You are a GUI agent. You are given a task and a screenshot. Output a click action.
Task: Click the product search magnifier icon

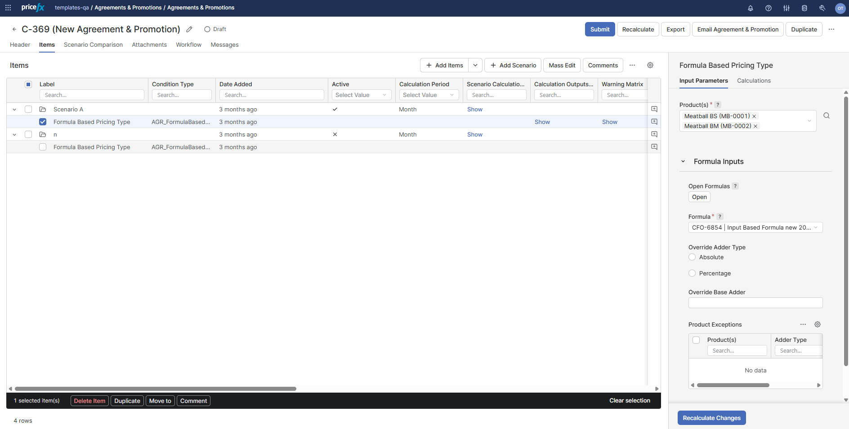coord(827,115)
